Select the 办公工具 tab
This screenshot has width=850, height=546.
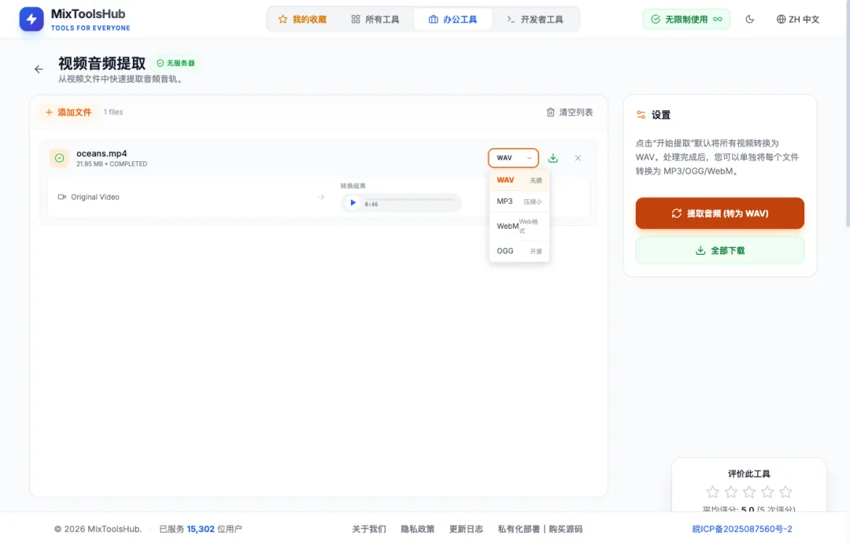pos(453,20)
